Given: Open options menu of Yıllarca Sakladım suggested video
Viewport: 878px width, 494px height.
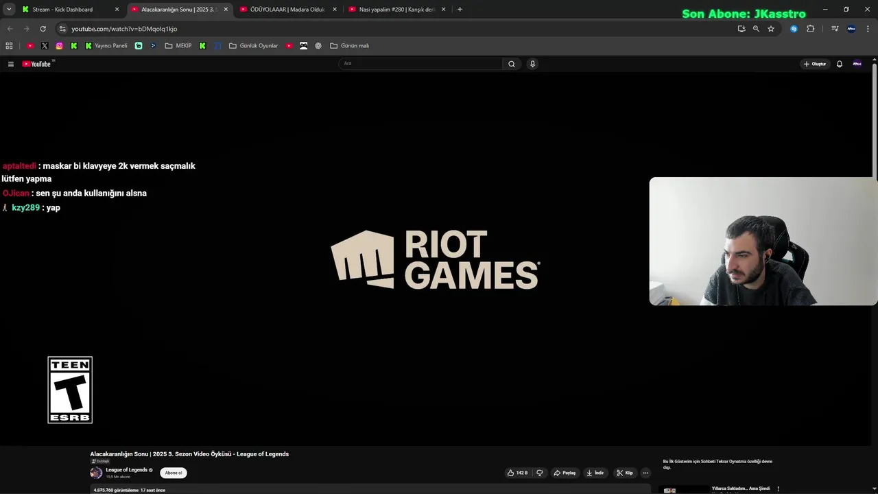Looking at the screenshot, I should click(778, 489).
